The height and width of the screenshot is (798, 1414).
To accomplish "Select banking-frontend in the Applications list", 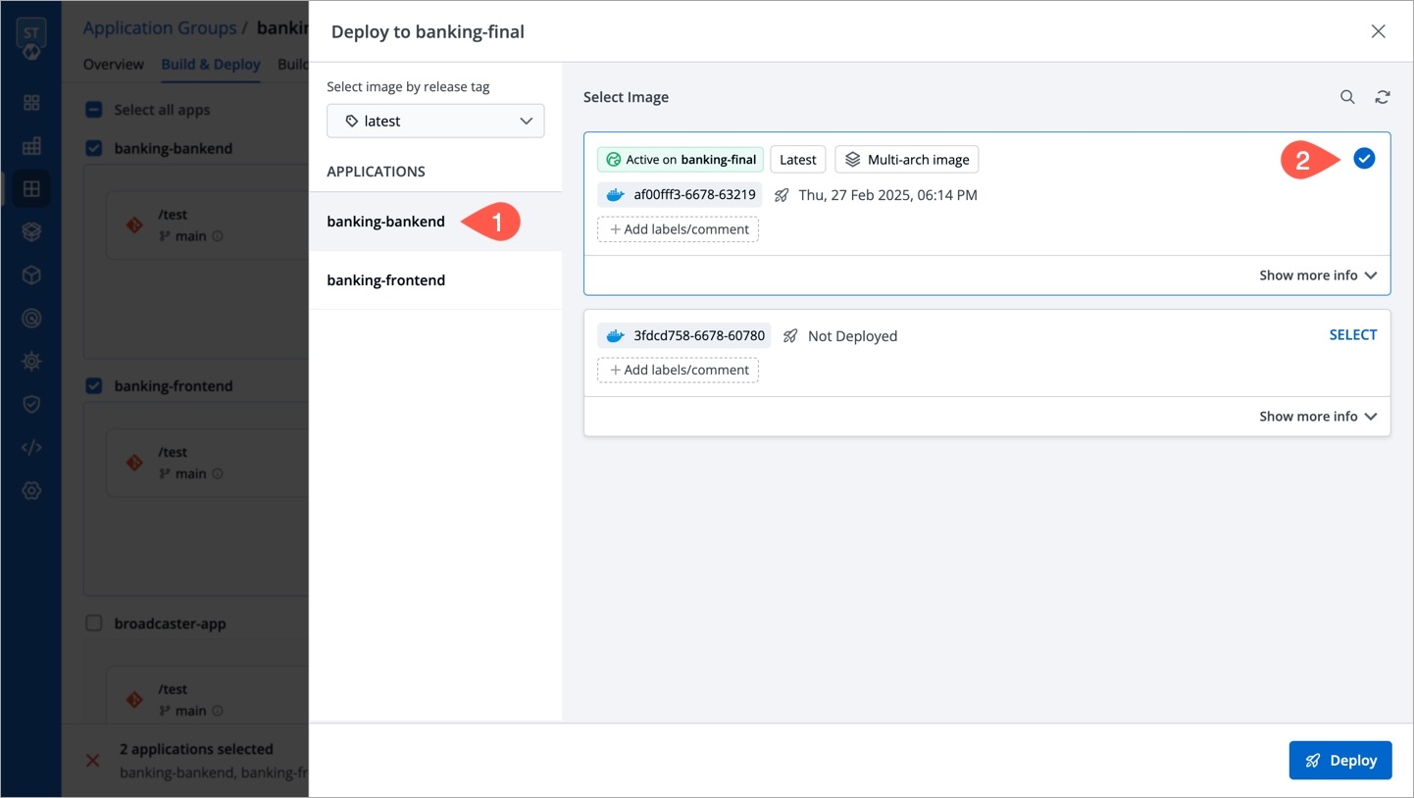I will coord(386,280).
